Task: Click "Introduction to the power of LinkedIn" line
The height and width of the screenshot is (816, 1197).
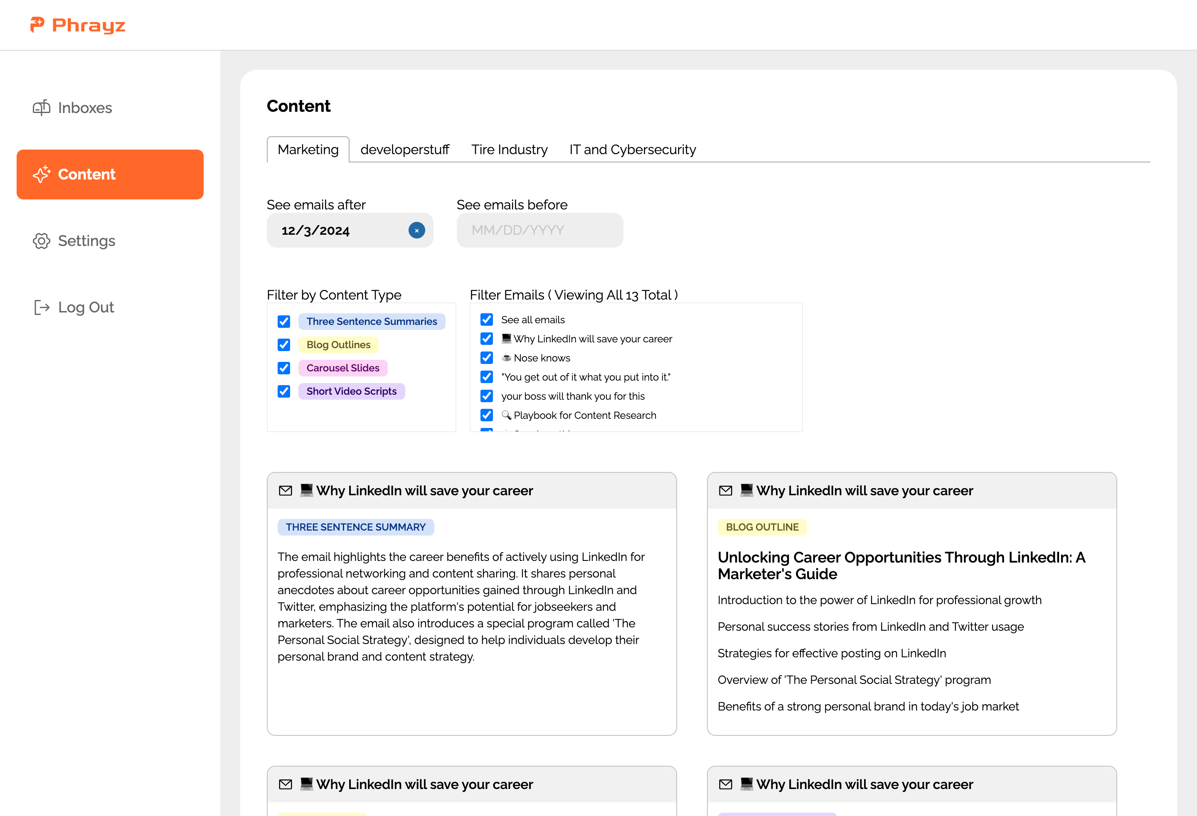Action: tap(880, 600)
